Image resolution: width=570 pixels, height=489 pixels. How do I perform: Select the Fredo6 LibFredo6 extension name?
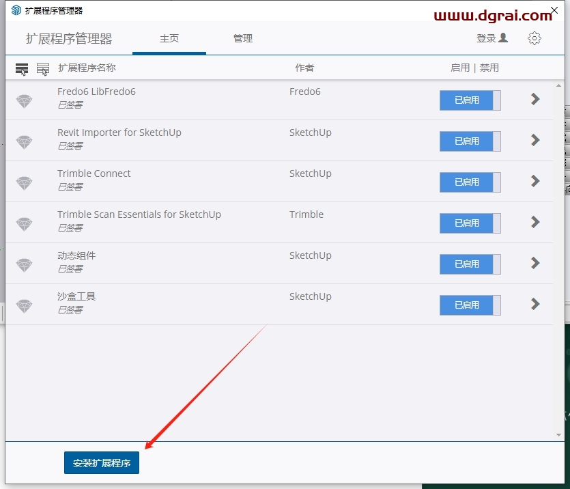(96, 92)
